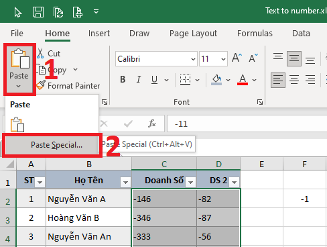Select column A header
The height and width of the screenshot is (247, 327).
tap(31, 164)
